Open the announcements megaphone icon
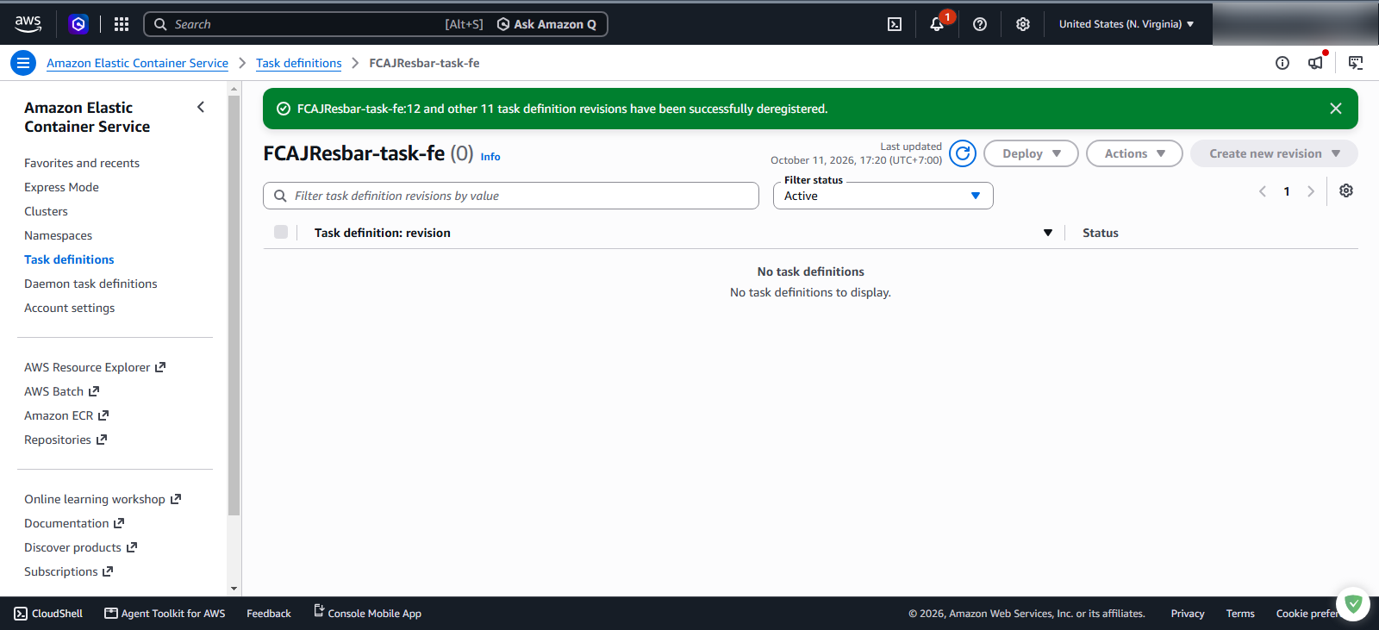The height and width of the screenshot is (630, 1379). coord(1315,63)
